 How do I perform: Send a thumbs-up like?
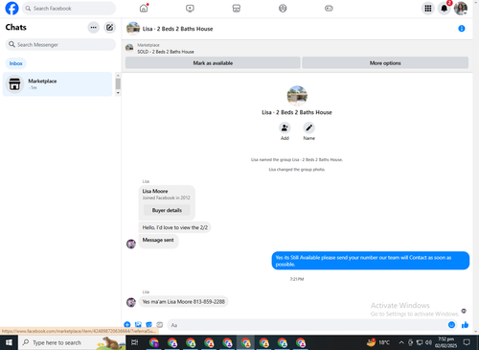tap(465, 325)
